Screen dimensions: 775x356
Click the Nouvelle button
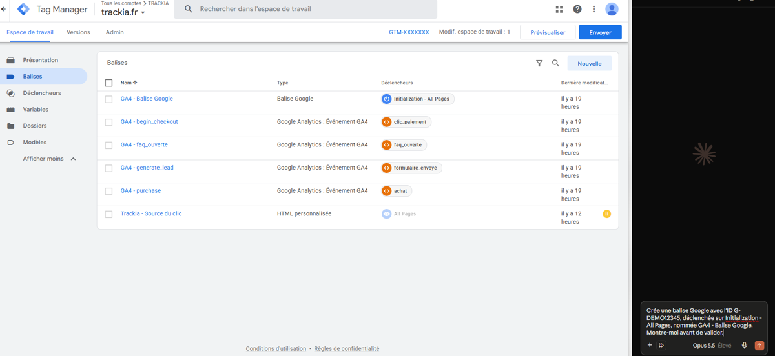click(x=589, y=64)
